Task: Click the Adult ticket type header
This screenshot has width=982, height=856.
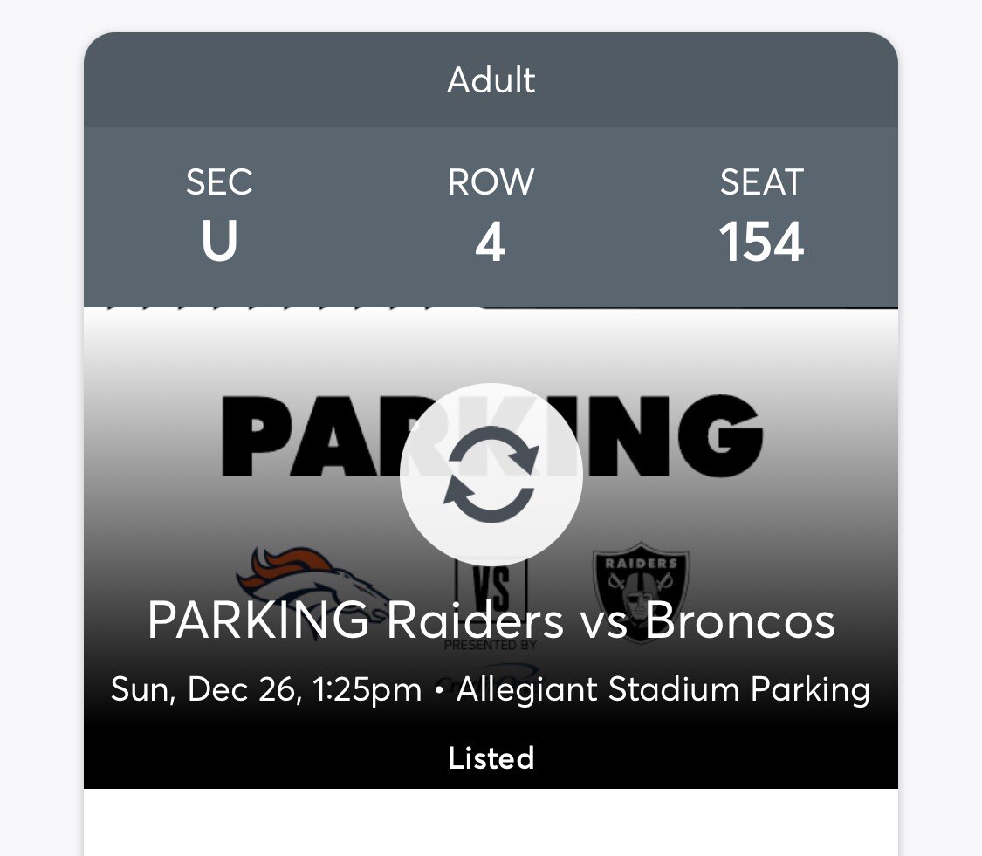Action: pyautogui.click(x=491, y=80)
